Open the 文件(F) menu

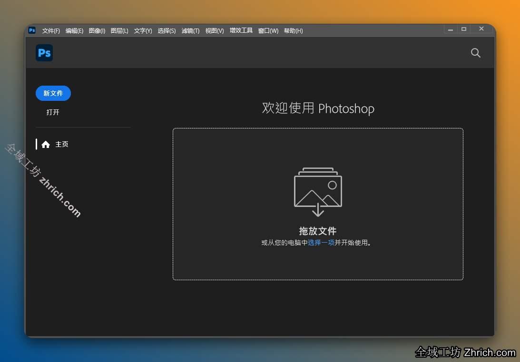pos(51,30)
